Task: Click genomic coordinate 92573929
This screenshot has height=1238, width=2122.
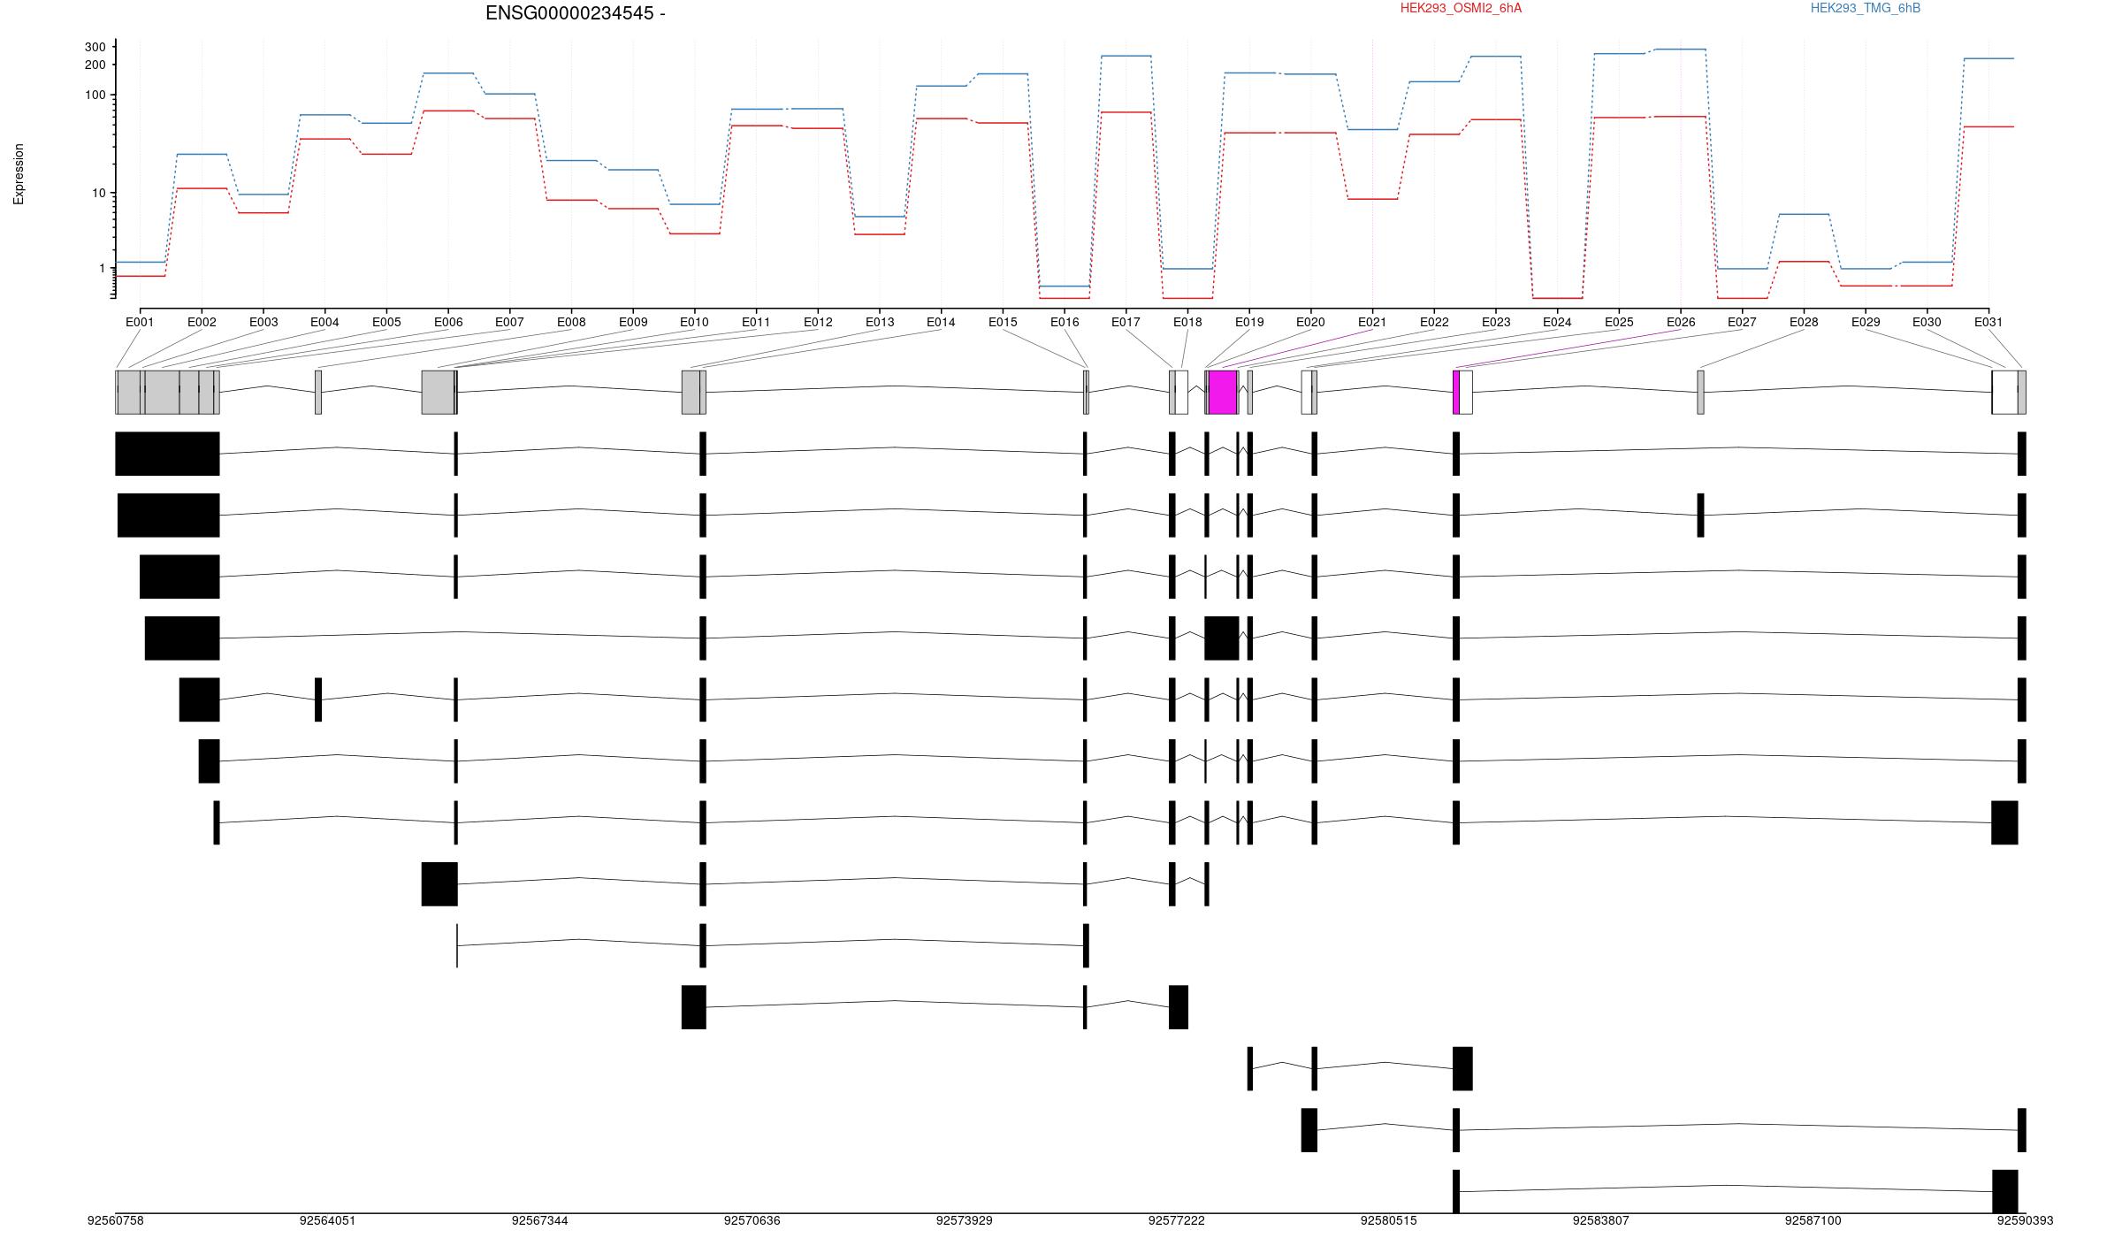Action: tap(964, 1220)
